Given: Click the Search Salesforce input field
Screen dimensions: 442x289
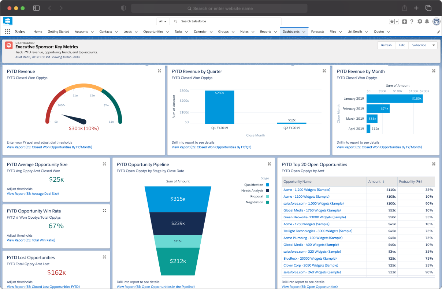Looking at the screenshot, I should (x=226, y=22).
